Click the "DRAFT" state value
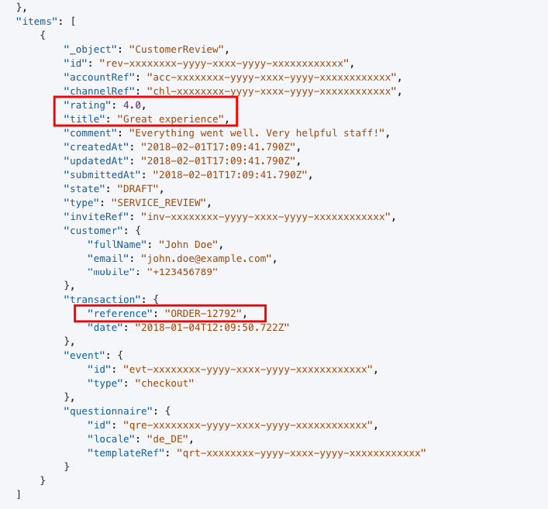 pos(138,189)
